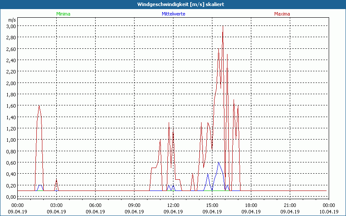346x216 pixels.
Task: Click the 21:00 time axis label
Action: point(290,205)
